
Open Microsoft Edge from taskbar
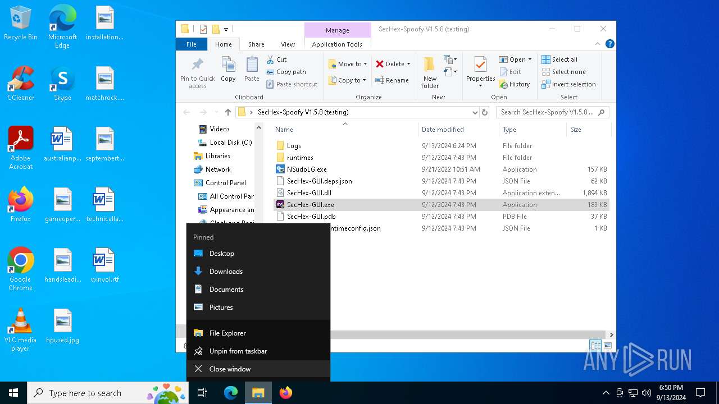click(231, 393)
